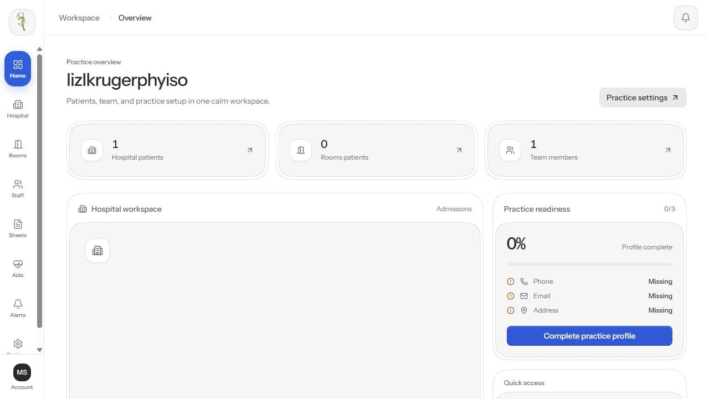The height and width of the screenshot is (399, 709).
Task: Open the Rooms patients card arrow
Action: click(x=459, y=150)
